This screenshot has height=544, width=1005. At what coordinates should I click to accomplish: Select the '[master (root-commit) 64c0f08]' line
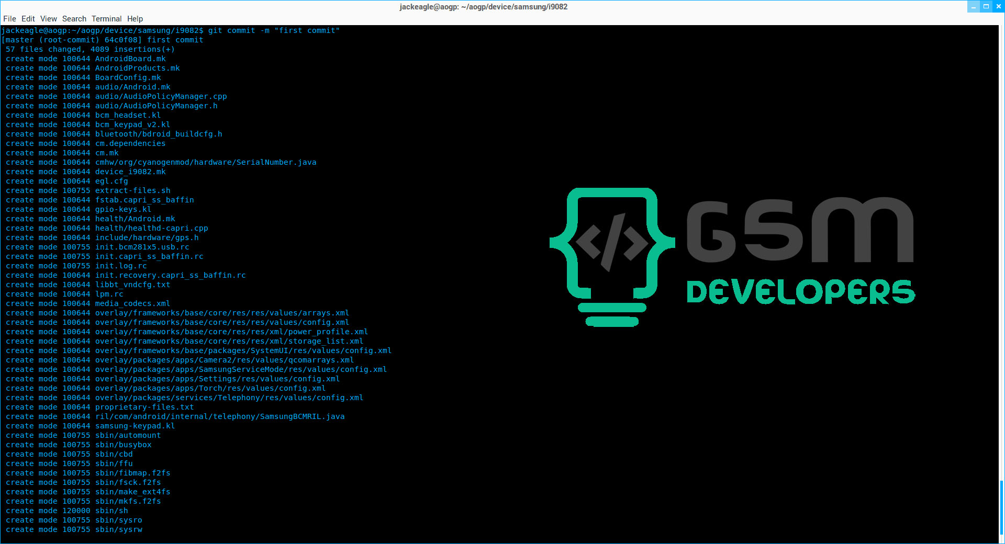(102, 40)
